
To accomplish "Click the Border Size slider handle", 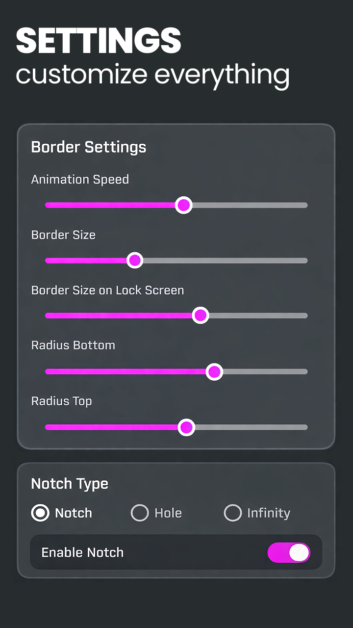I will tap(134, 260).
